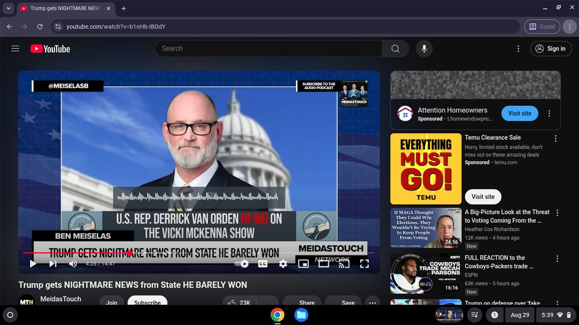This screenshot has width=579, height=325.
Task: Open options for the Attention Homeowners ad
Action: (x=549, y=113)
